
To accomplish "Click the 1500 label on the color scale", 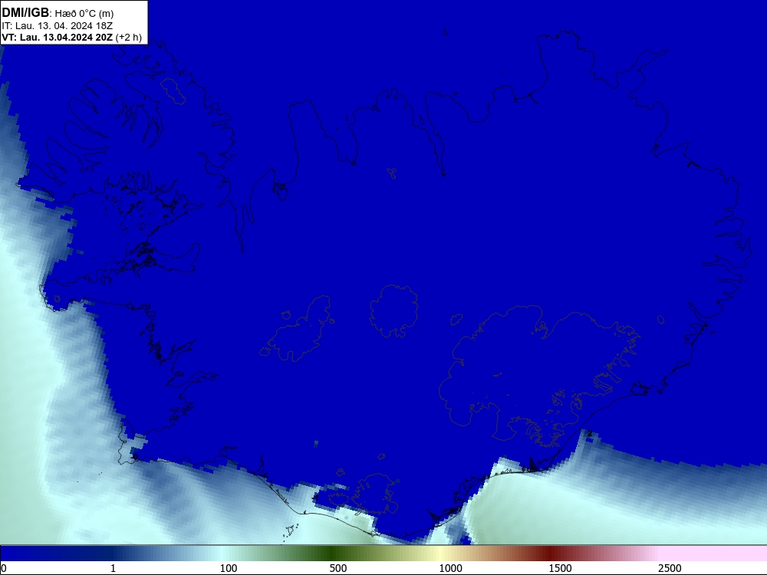I will click(560, 568).
